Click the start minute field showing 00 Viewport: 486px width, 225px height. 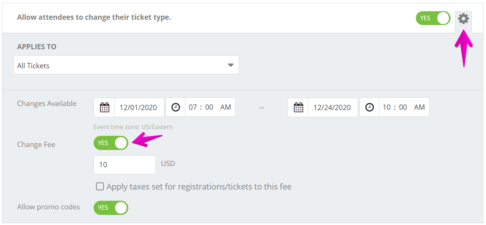pos(209,107)
